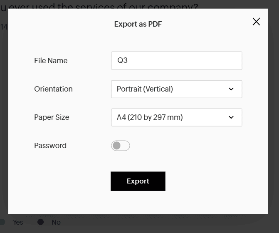
Task: Click the File Name label
Action: [51, 61]
